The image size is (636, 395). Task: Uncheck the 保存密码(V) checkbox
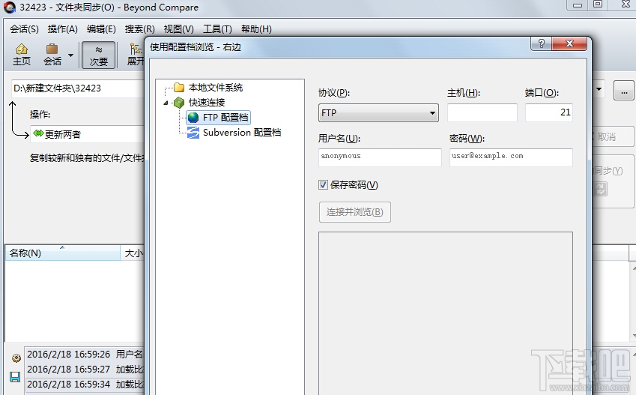click(323, 185)
